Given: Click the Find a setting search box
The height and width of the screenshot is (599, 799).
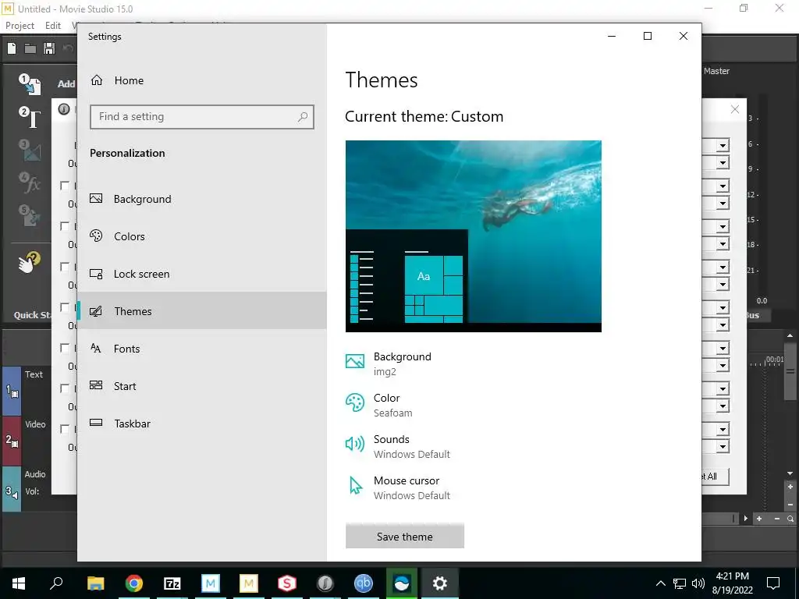Looking at the screenshot, I should tap(202, 117).
